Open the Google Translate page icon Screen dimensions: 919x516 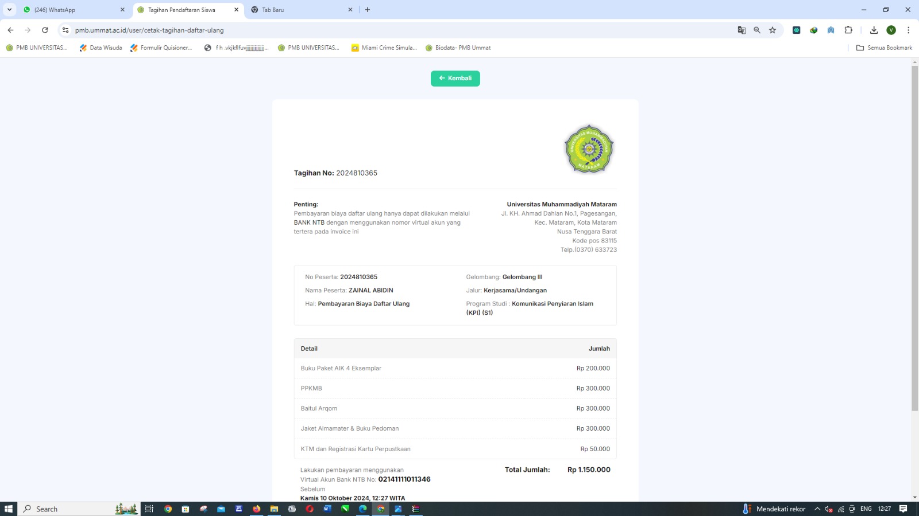coord(742,30)
